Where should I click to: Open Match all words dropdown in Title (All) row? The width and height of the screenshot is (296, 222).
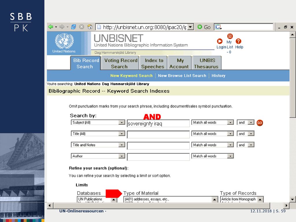pyautogui.click(x=230, y=134)
